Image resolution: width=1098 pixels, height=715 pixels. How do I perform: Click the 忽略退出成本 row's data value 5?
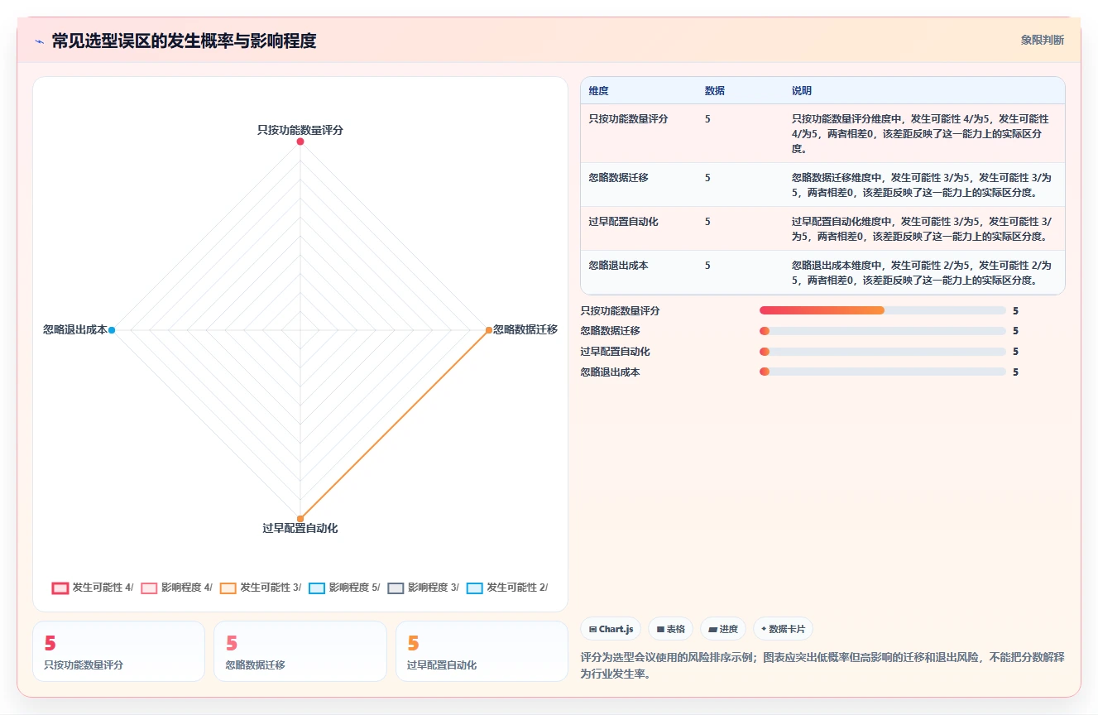[x=707, y=266]
